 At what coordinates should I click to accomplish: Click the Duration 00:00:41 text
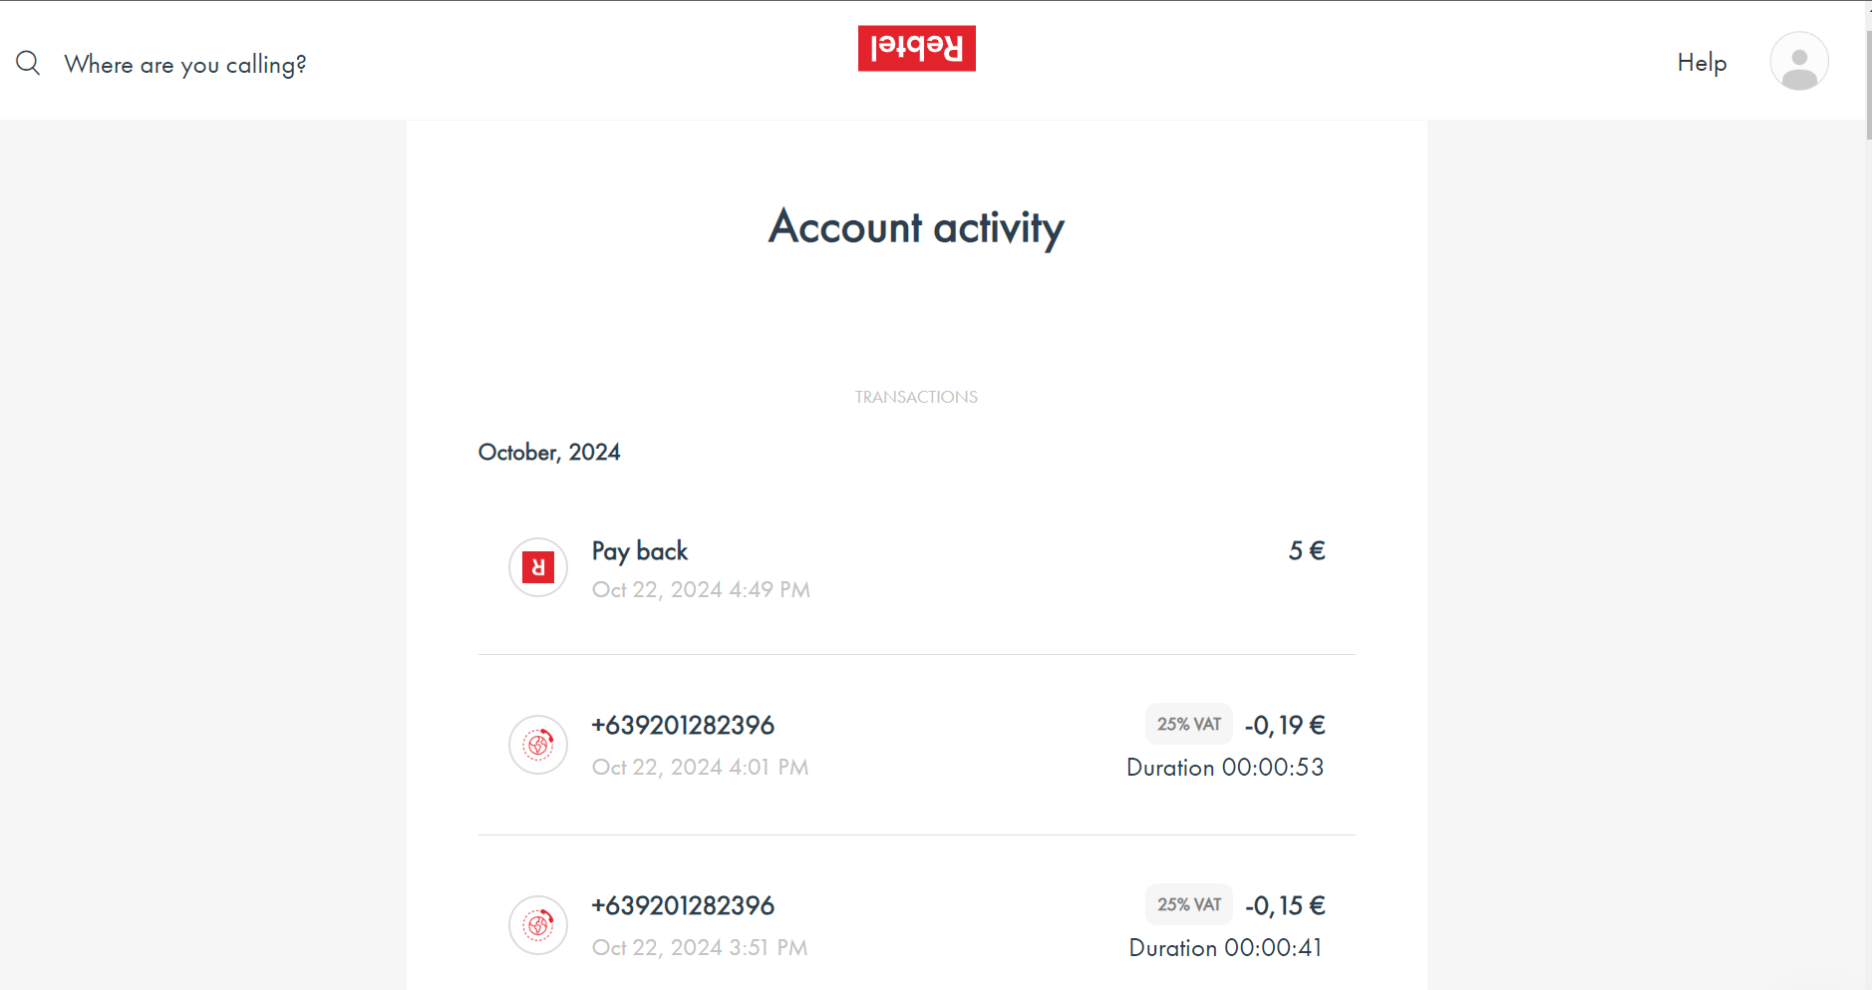pyautogui.click(x=1225, y=948)
